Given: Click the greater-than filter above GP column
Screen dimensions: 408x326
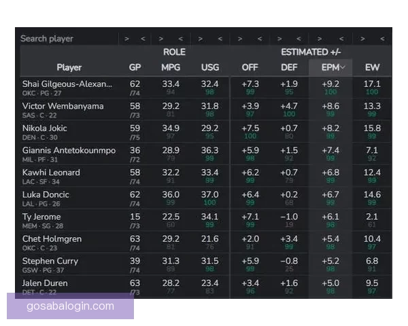Looking at the screenshot, I should click(x=127, y=39).
